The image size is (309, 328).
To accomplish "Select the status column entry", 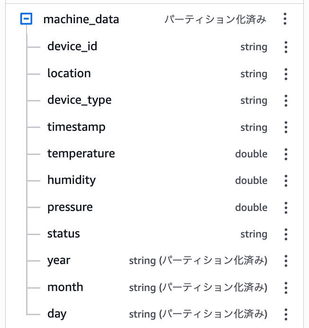I will [64, 234].
